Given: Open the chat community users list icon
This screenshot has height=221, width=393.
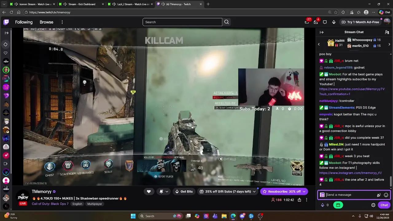Looking at the screenshot, I should coord(387,32).
